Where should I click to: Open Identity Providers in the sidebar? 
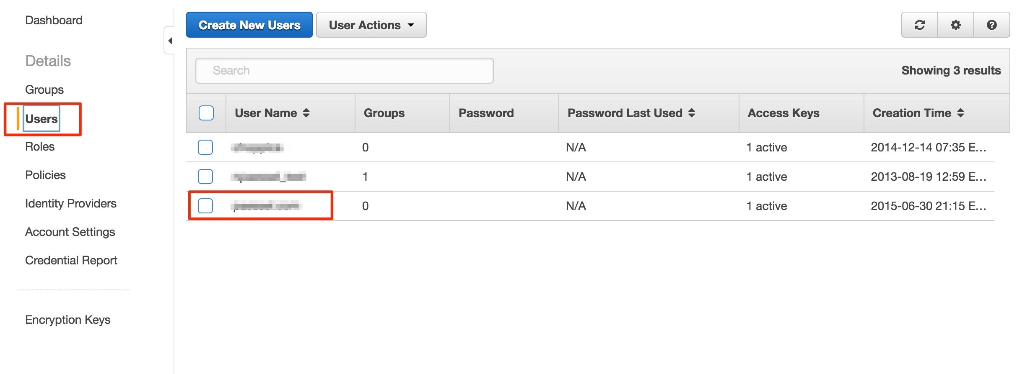pyautogui.click(x=71, y=203)
